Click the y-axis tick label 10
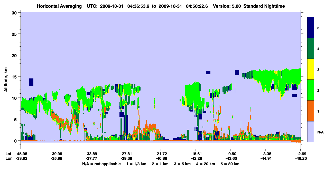 [x=15, y=98]
